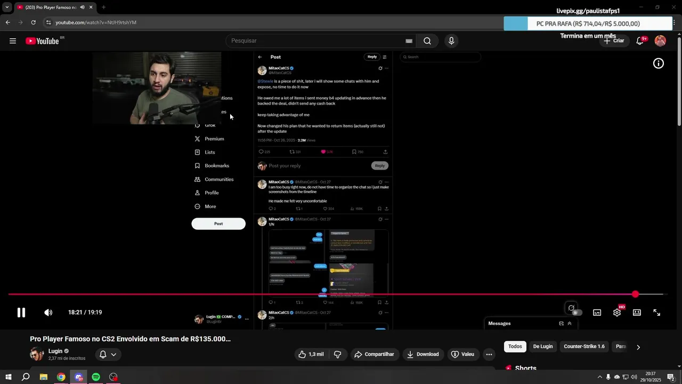682x384 pixels.
Task: Open a new browser tab
Action: pyautogui.click(x=103, y=7)
